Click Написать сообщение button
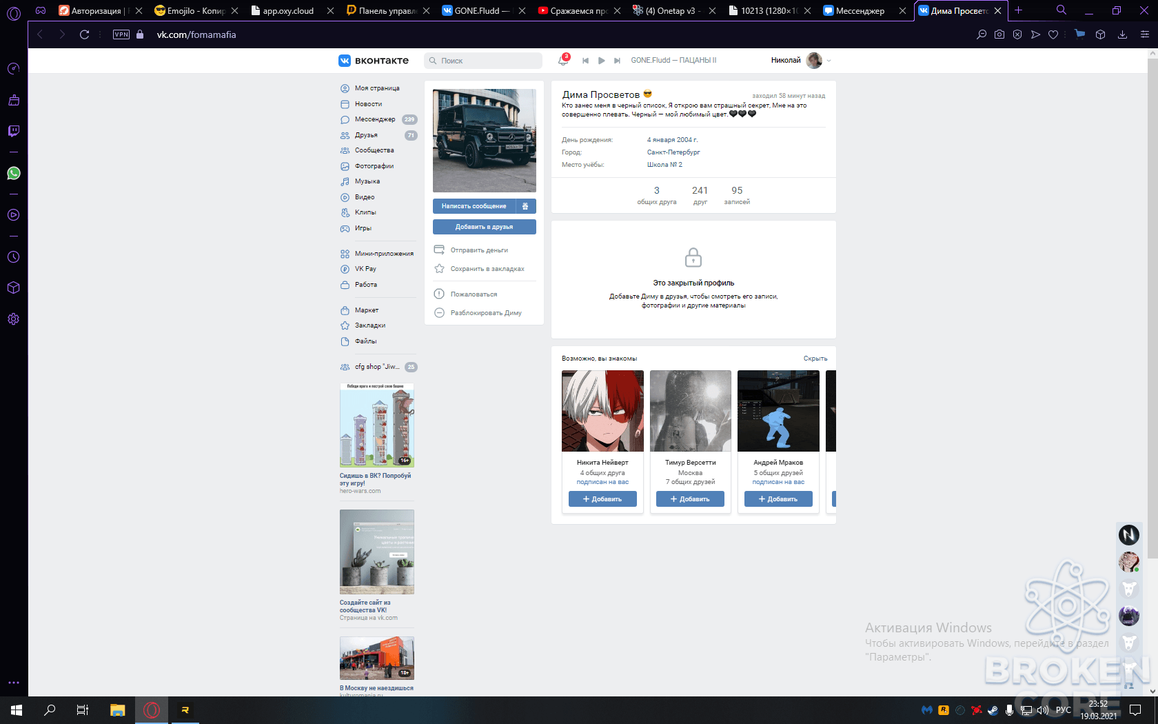 [x=474, y=206]
